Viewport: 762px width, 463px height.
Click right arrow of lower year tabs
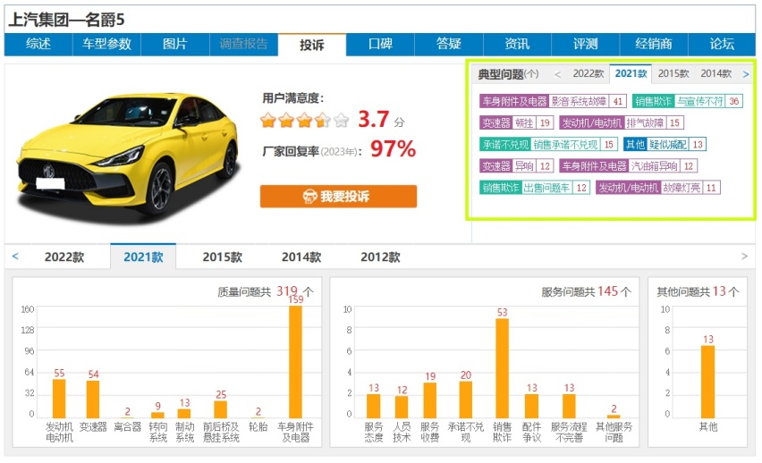(x=744, y=256)
